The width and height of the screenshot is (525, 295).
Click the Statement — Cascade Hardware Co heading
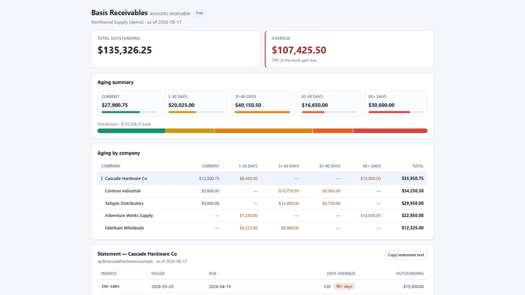pyautogui.click(x=137, y=254)
